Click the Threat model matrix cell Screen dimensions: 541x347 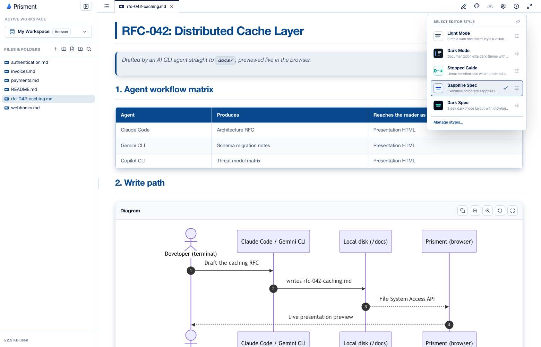click(290, 161)
